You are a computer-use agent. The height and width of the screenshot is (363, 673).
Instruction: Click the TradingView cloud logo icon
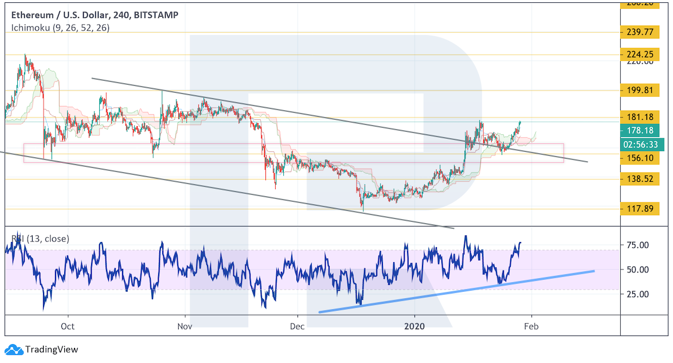click(13, 349)
